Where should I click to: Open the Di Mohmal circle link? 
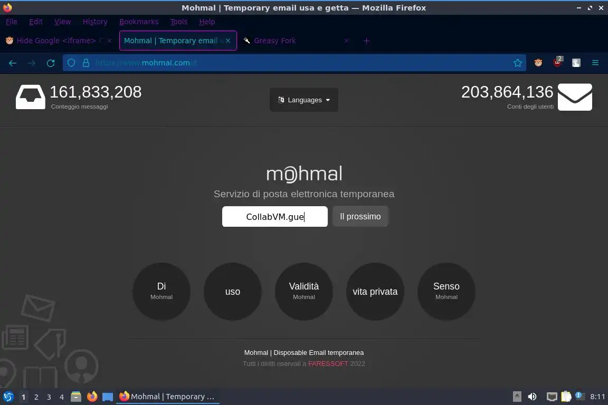click(161, 292)
